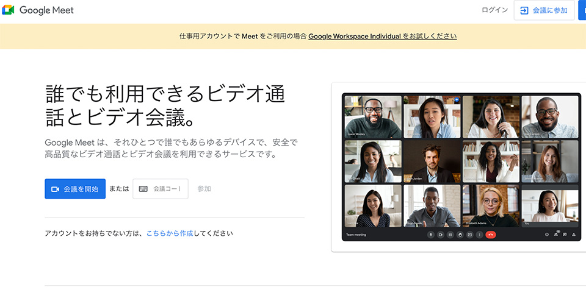Click the Team meeting label in preview
The image size is (586, 290).
pyautogui.click(x=356, y=235)
